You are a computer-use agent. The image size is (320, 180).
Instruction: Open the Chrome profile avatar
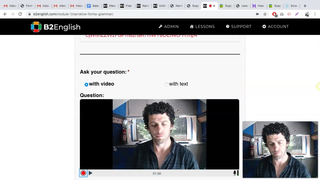tap(307, 14)
